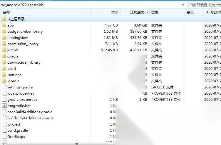
Task: Select the gradle.properties file name
Action: 22,100
